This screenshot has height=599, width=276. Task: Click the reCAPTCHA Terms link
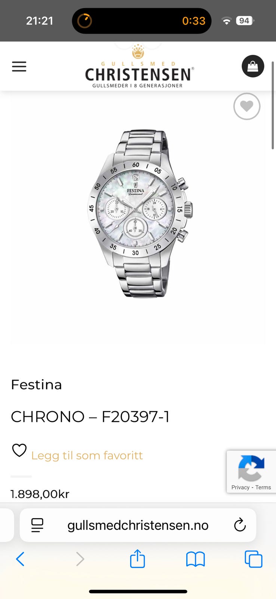[x=263, y=487]
